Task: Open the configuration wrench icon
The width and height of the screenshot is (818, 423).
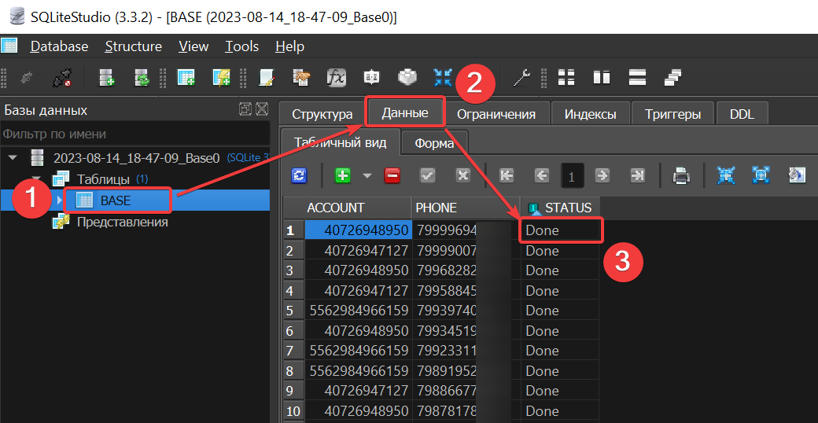Action: [521, 77]
